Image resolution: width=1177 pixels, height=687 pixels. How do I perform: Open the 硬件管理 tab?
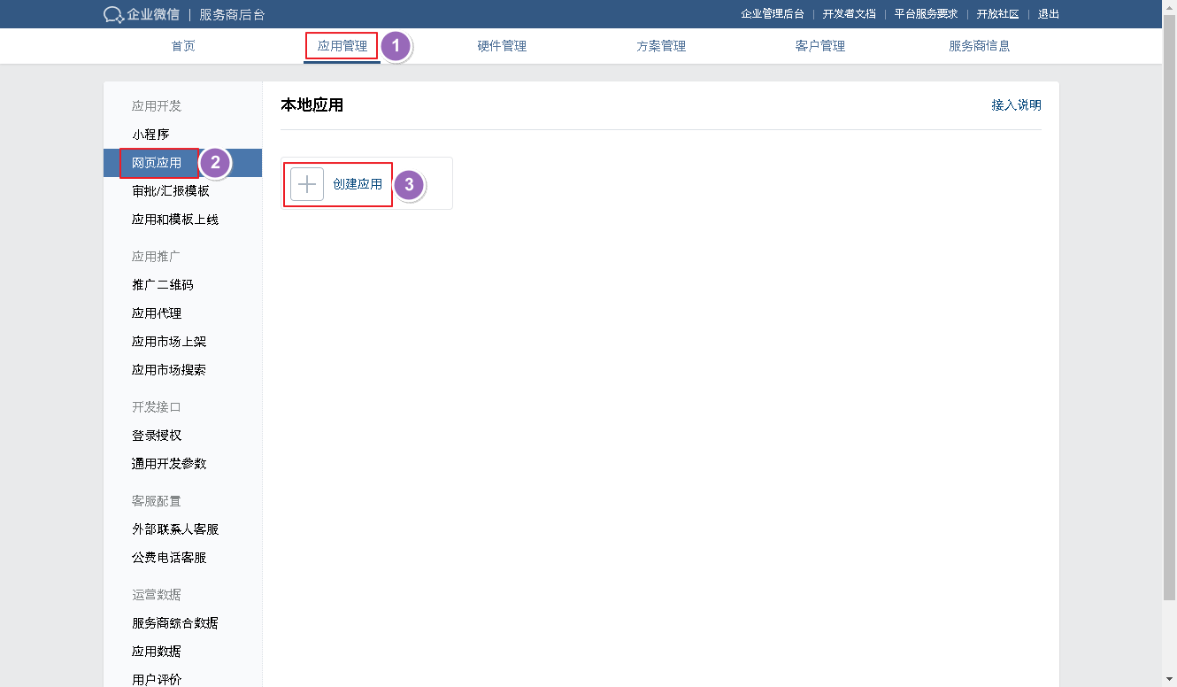click(x=502, y=46)
